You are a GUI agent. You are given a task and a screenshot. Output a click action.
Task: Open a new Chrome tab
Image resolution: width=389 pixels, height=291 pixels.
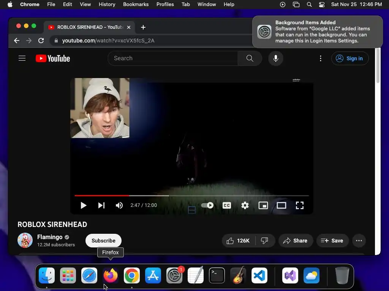tap(143, 27)
